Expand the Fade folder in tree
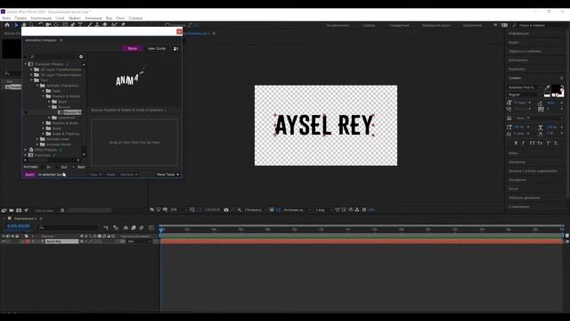This screenshot has width=570, height=321. click(x=44, y=91)
